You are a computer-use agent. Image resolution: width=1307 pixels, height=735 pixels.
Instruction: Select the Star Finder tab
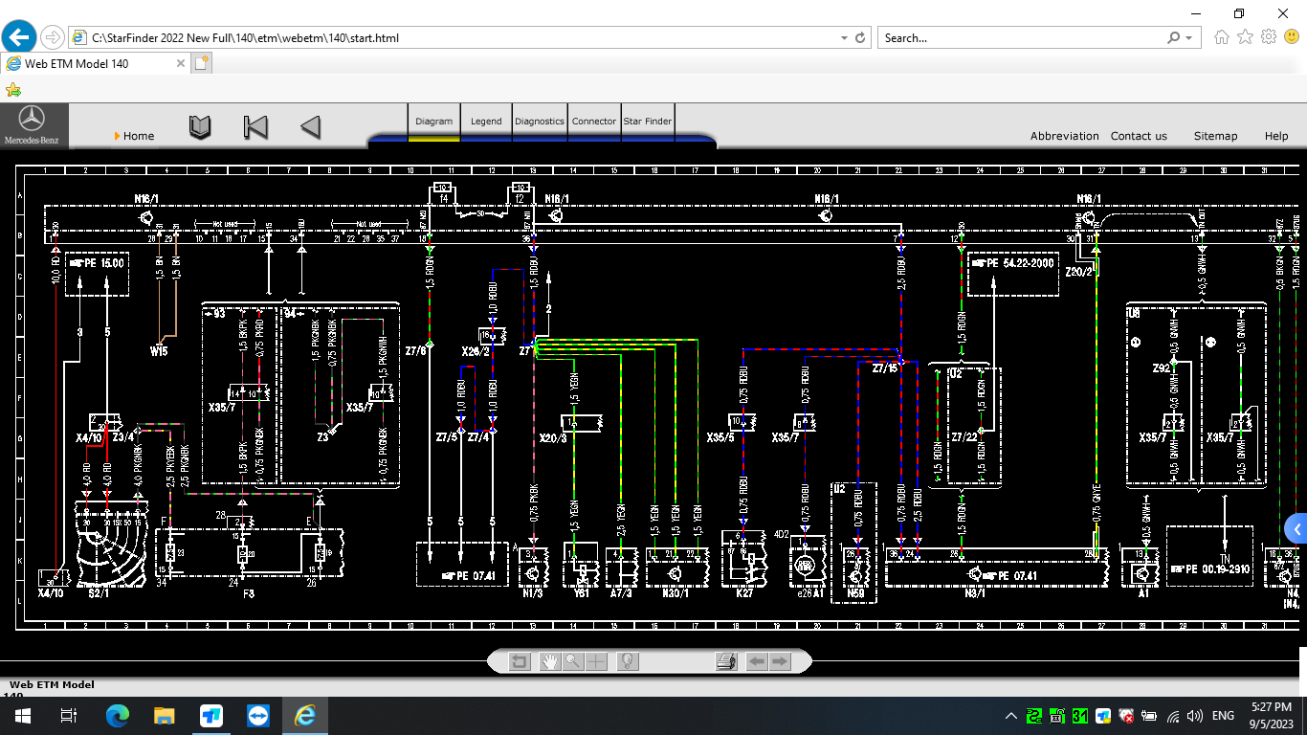pos(648,122)
